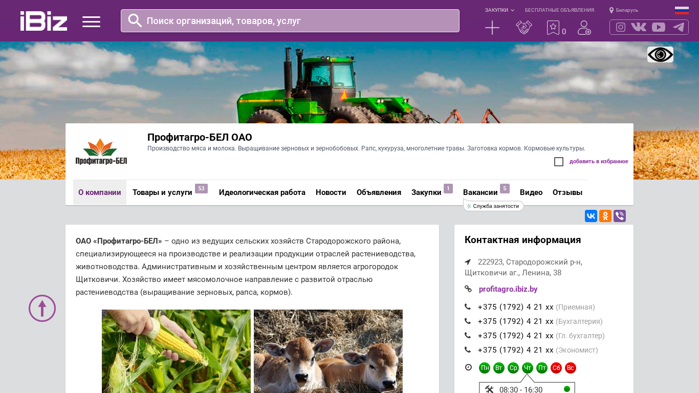The image size is (699, 393).
Task: Click the address location arrow icon
Action: pos(468,262)
